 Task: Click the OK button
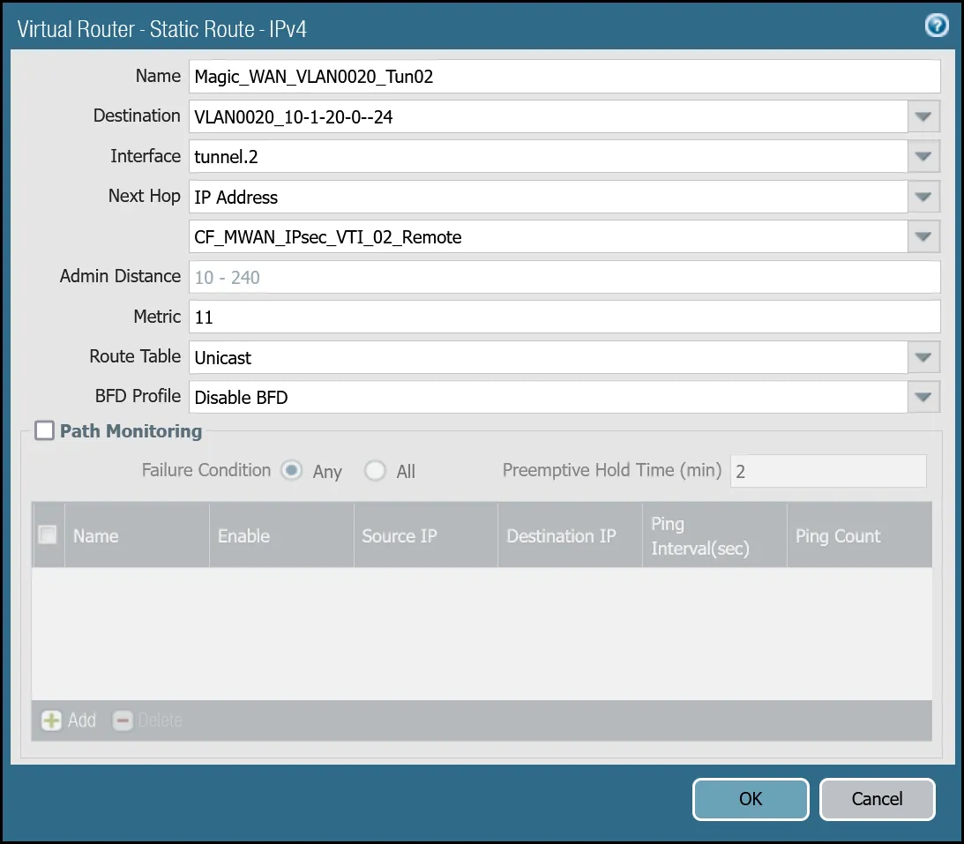[751, 799]
